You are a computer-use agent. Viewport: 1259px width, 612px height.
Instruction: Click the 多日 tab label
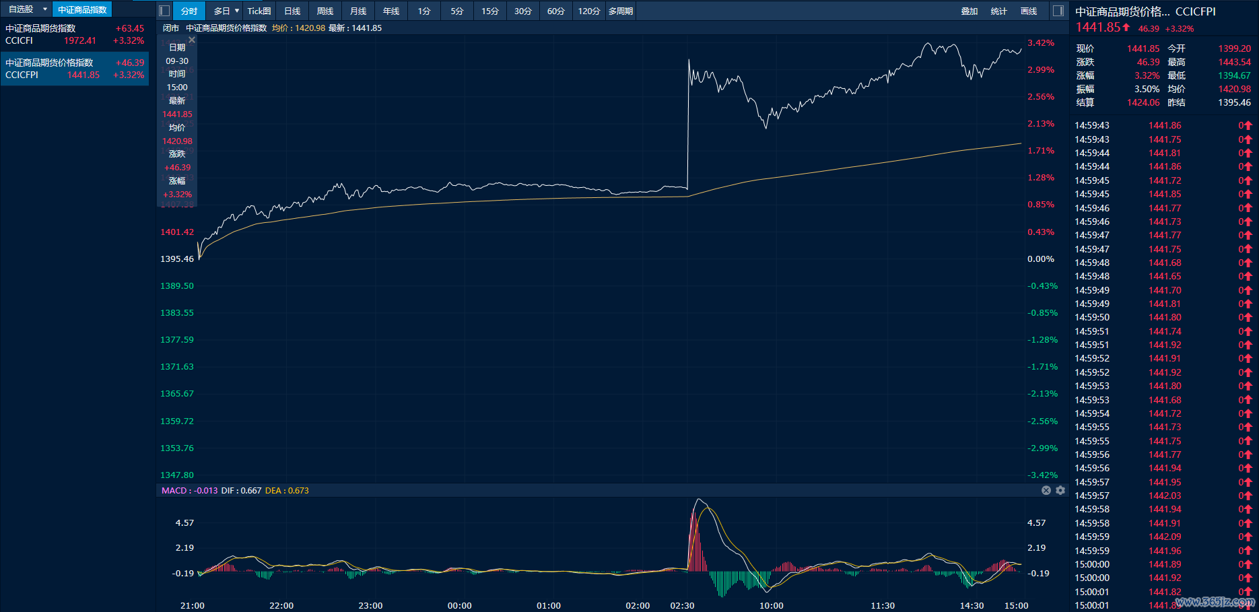pos(222,11)
